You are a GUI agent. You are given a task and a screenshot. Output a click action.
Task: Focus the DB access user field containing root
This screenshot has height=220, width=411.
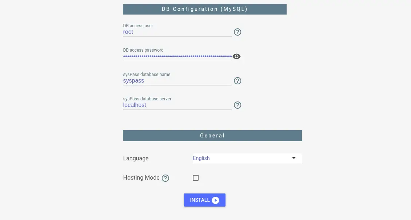(177, 32)
